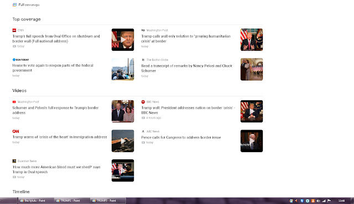Click the 'Full coverage' label text

coord(29,5)
